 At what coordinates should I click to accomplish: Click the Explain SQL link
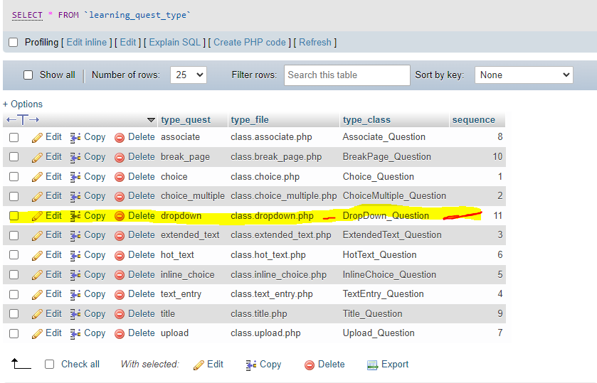(x=175, y=43)
